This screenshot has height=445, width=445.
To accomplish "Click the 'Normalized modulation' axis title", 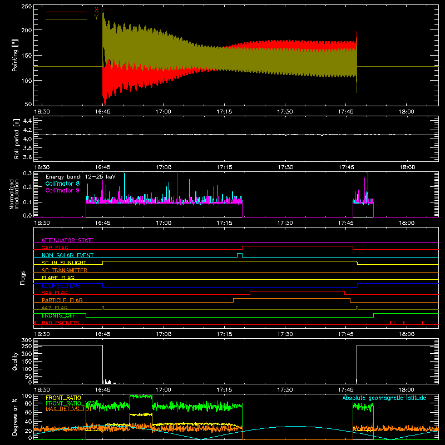I will click(14, 194).
